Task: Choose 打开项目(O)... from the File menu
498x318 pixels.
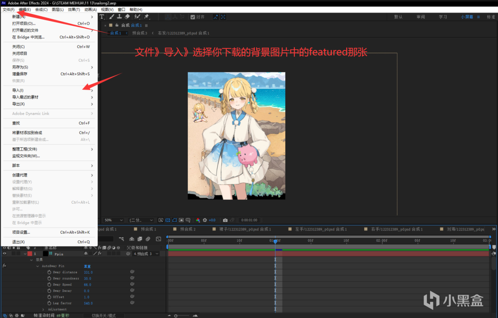Action: point(49,23)
